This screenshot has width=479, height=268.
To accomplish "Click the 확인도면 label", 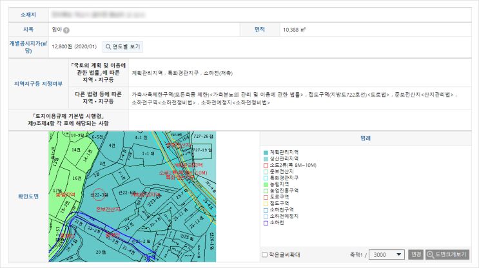I will (x=28, y=196).
